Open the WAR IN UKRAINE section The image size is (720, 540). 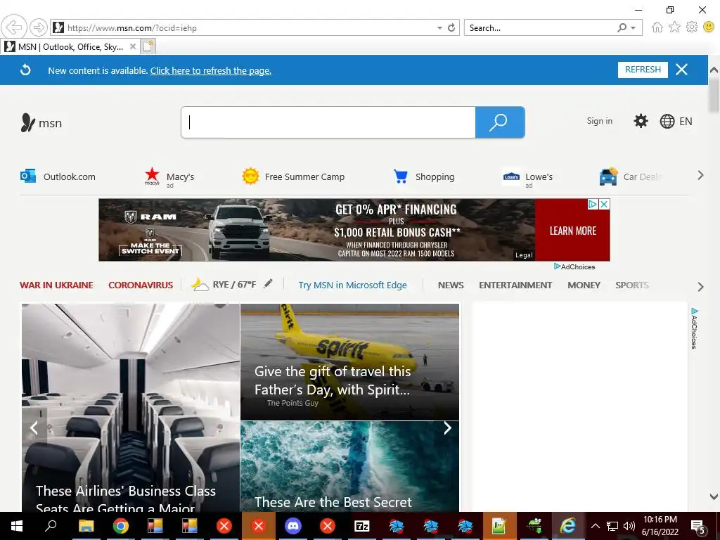pos(56,285)
